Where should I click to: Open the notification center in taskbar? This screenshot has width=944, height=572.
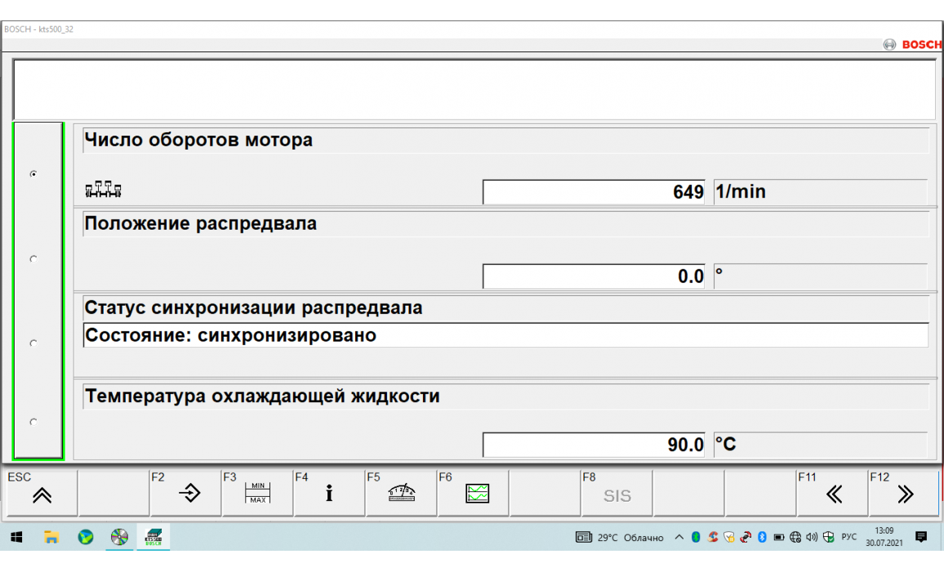(x=921, y=537)
